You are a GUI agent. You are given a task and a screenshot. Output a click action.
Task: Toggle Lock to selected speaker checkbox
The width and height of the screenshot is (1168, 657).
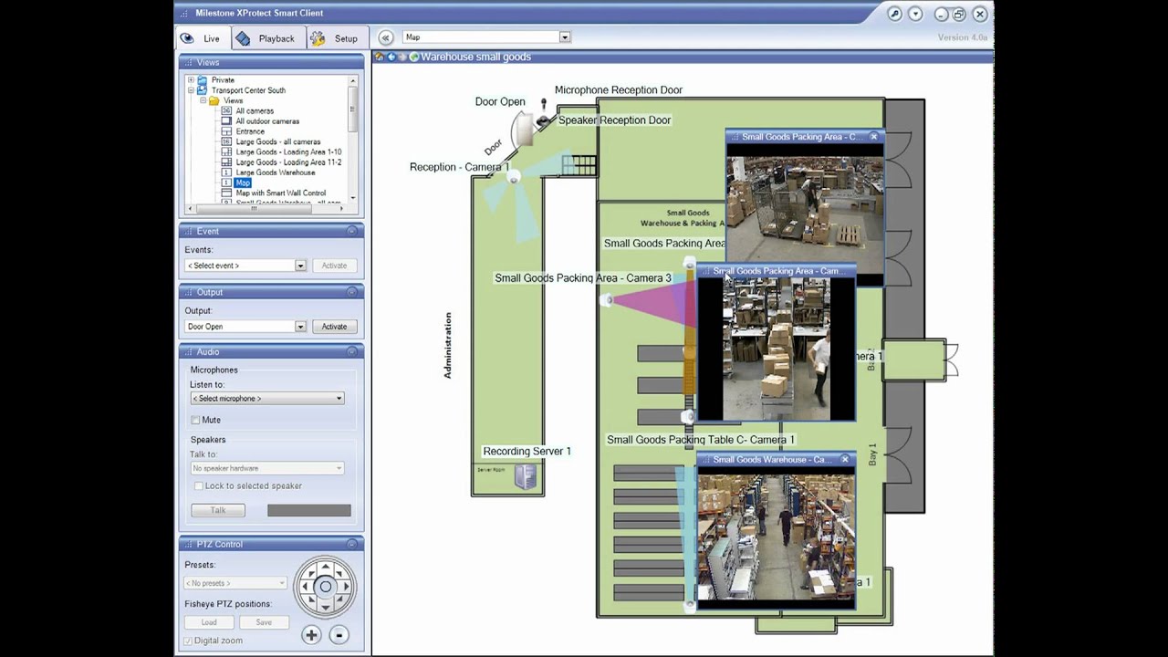198,486
